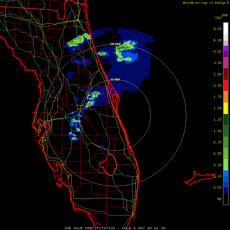
Task: Click the Lake Okeechobee outline on the map
Action: 108,165
